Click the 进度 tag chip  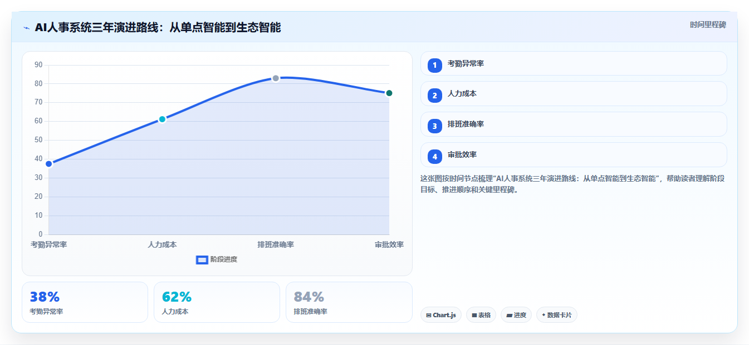pyautogui.click(x=516, y=315)
